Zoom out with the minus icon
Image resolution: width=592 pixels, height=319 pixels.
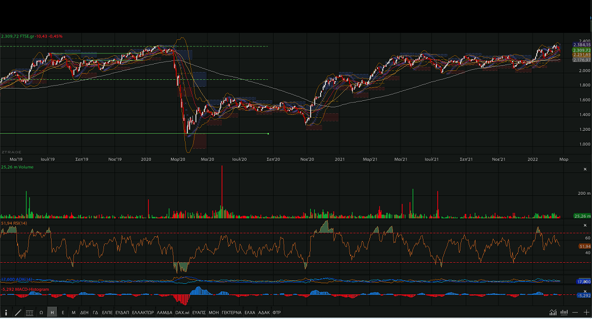575,312
